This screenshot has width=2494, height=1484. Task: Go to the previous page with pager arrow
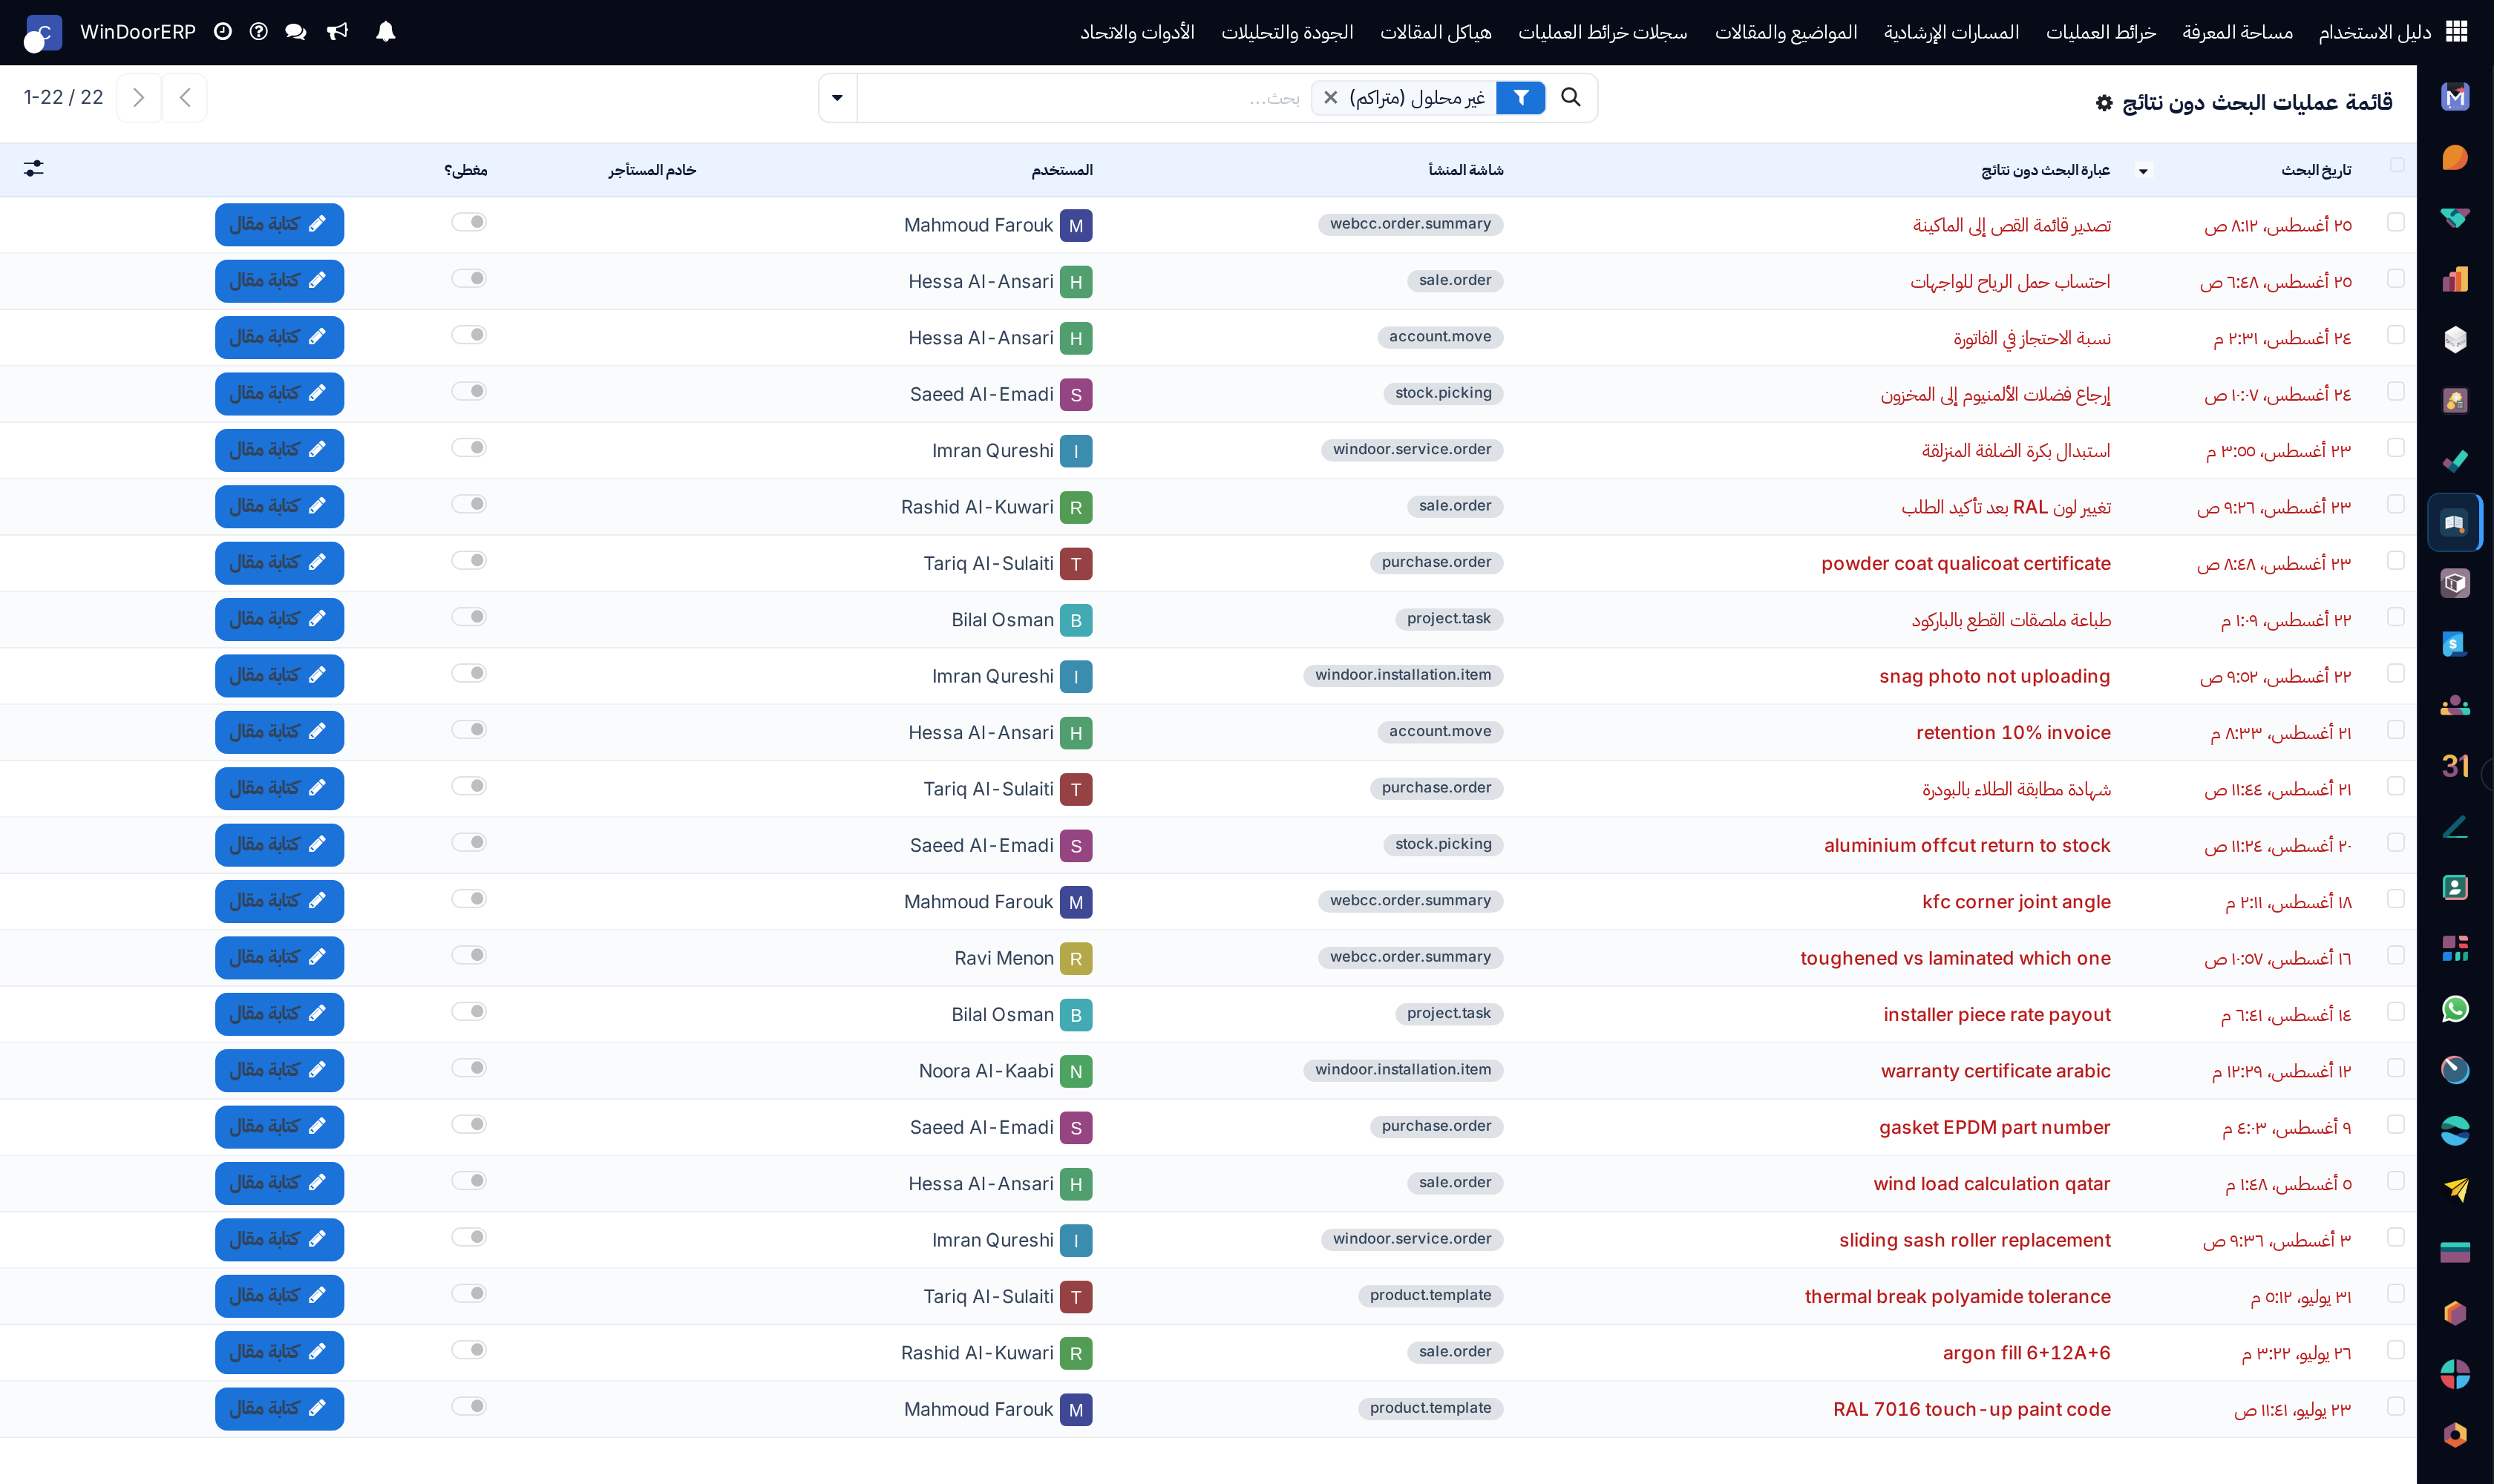(x=184, y=98)
